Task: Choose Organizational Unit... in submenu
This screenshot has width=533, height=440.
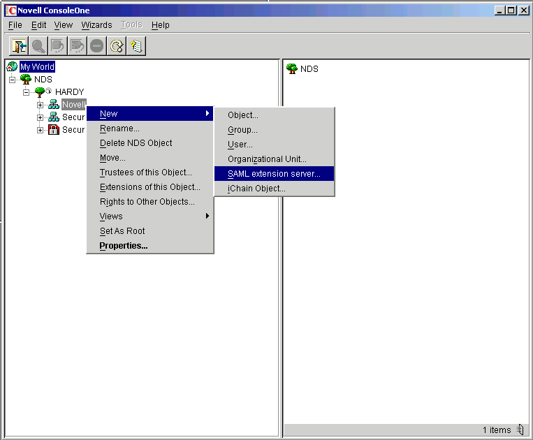Action: tap(275, 159)
